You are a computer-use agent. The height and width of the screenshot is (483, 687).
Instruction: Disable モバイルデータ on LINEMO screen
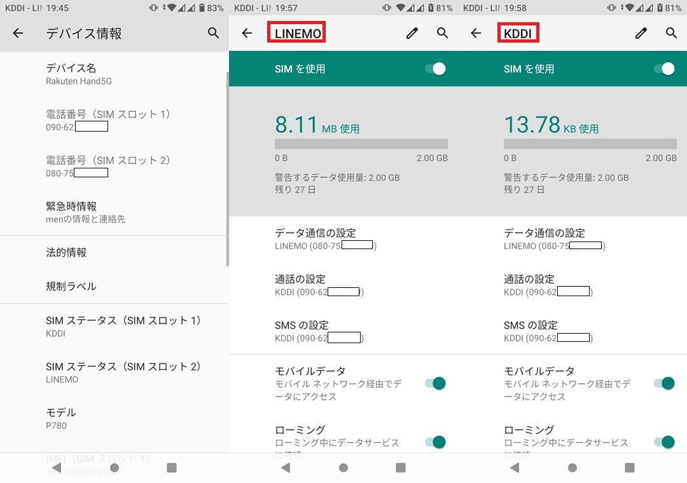[x=436, y=383]
